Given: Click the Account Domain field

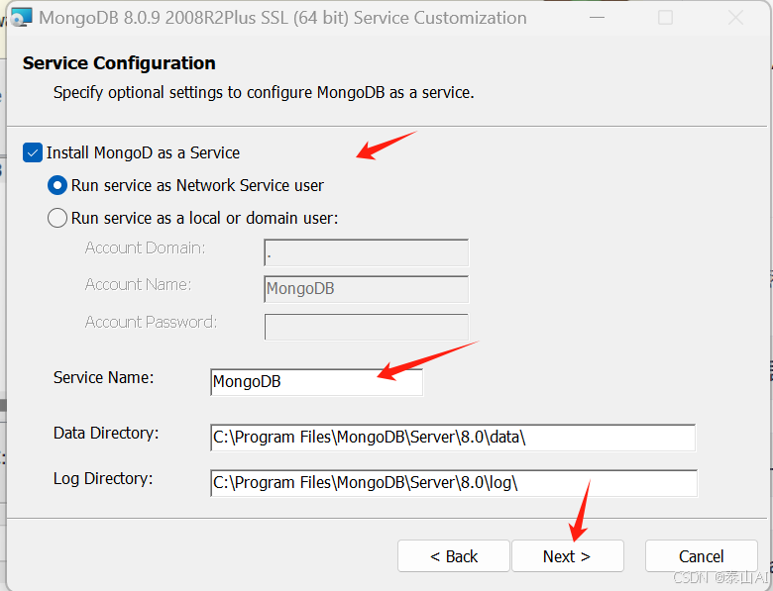Looking at the screenshot, I should (x=367, y=252).
